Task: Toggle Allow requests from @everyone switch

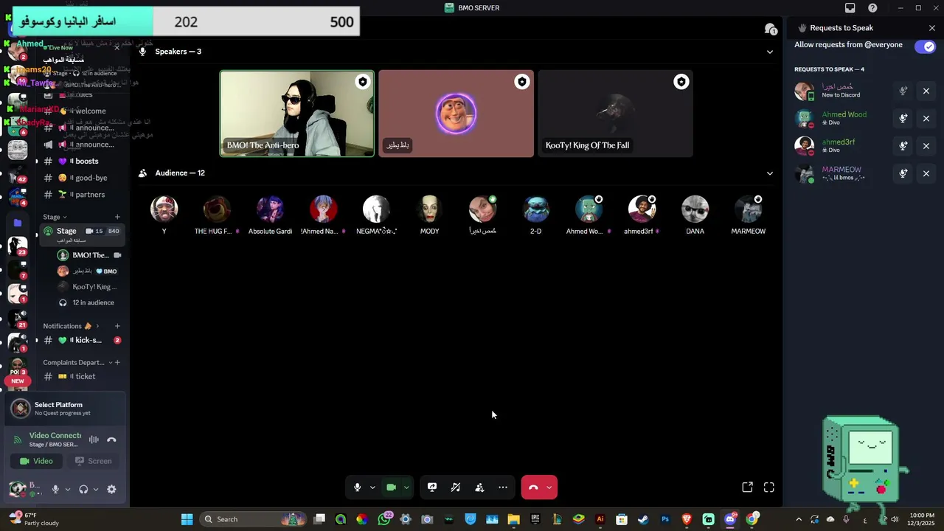Action: (925, 46)
